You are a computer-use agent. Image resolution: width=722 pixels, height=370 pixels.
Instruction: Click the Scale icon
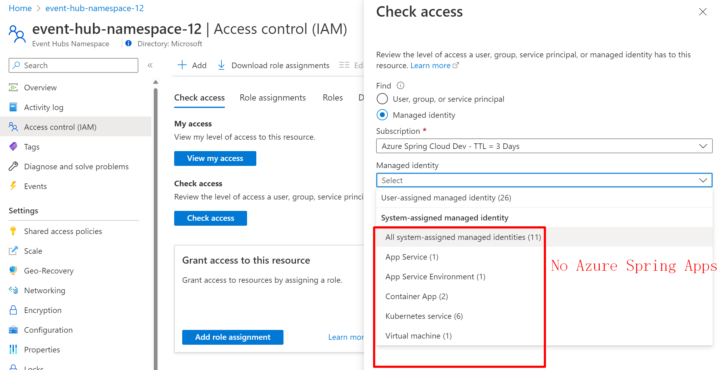[x=13, y=251]
